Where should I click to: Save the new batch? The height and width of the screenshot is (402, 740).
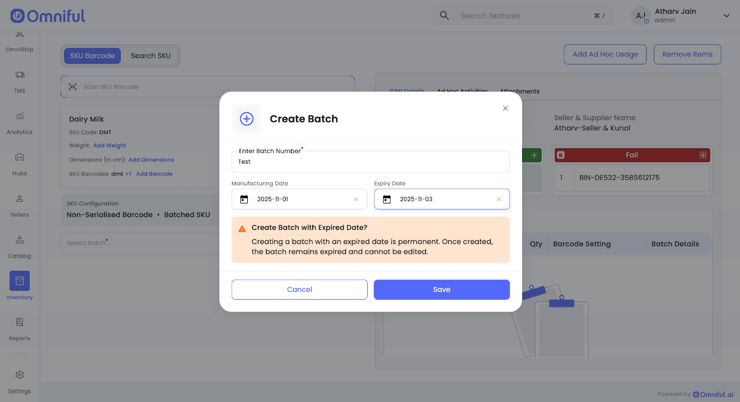point(441,290)
